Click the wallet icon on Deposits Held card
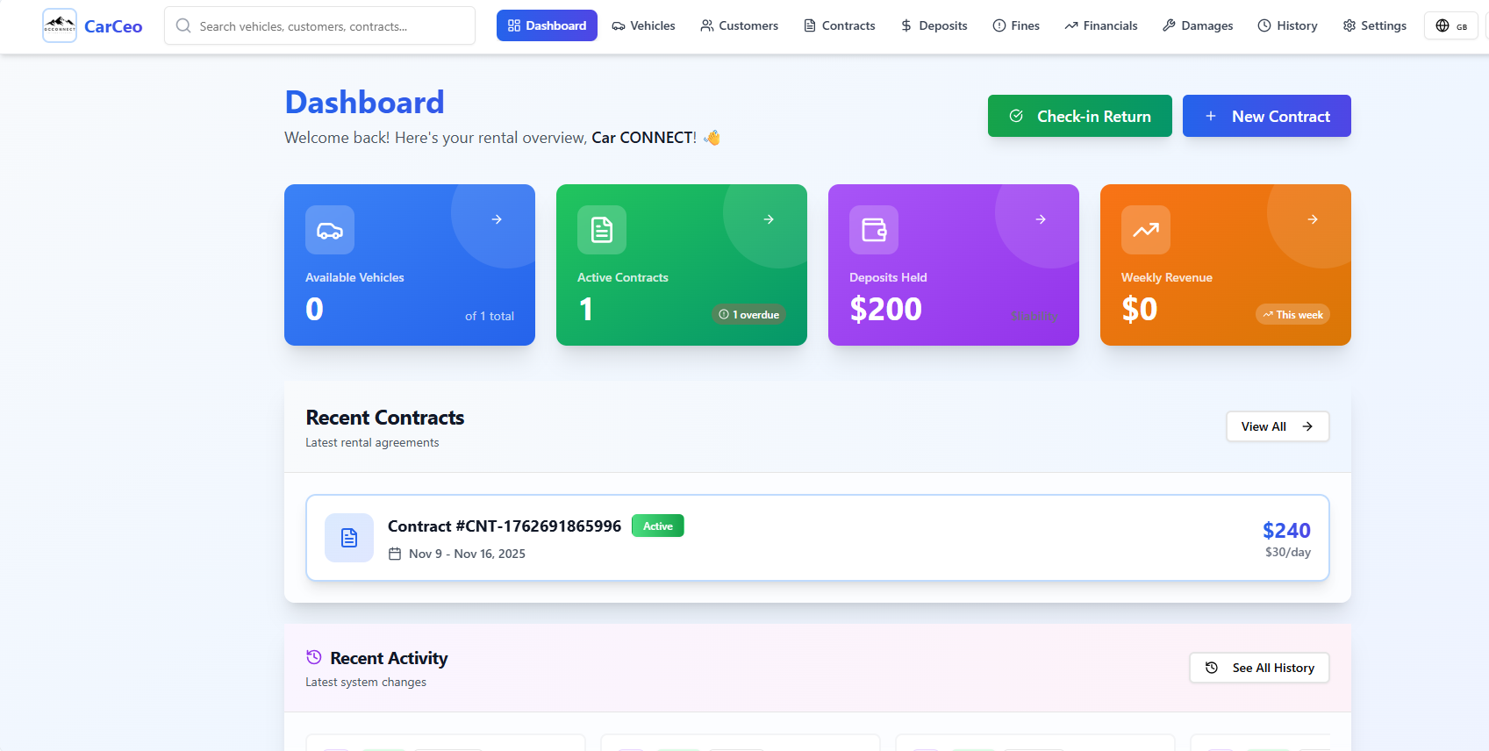Screen dimensions: 1489x751 874,230
